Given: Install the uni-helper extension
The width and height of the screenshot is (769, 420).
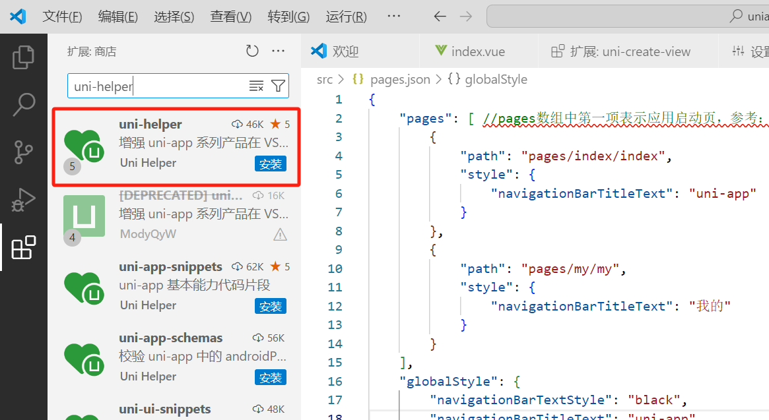Looking at the screenshot, I should coord(270,164).
